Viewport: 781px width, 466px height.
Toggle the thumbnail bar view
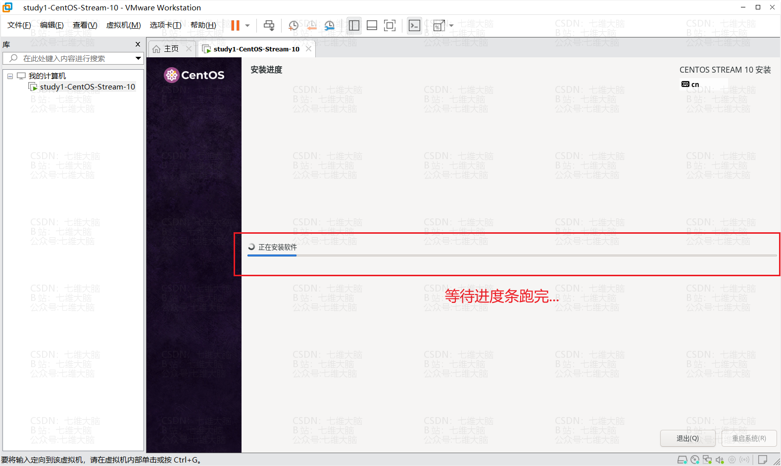click(372, 25)
